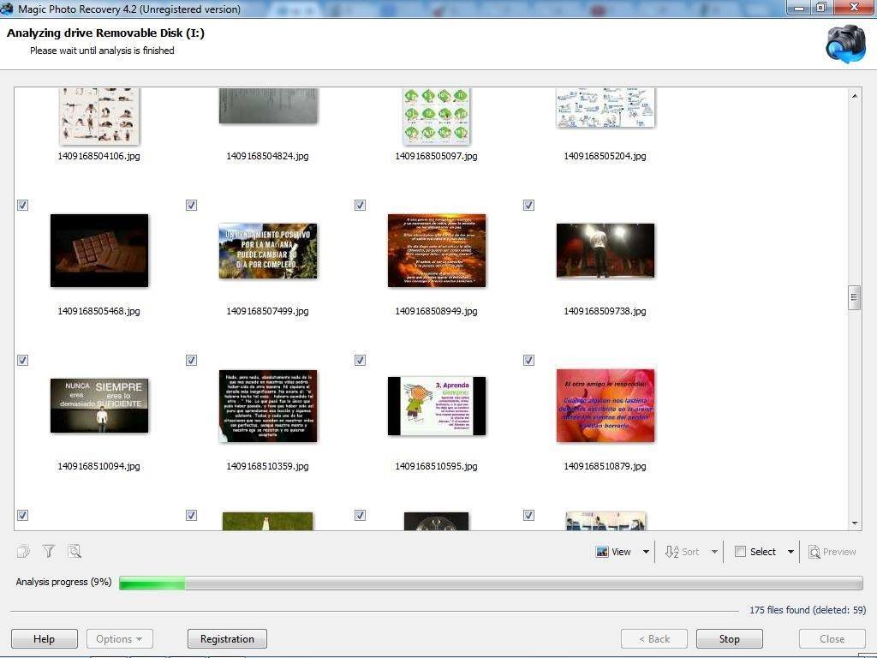Click filename 1409168510359.jpg

point(267,466)
